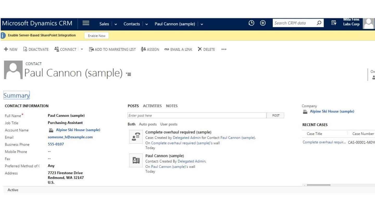The width and height of the screenshot is (375, 210).
Task: Click the contact card post icon
Action: pos(136,160)
